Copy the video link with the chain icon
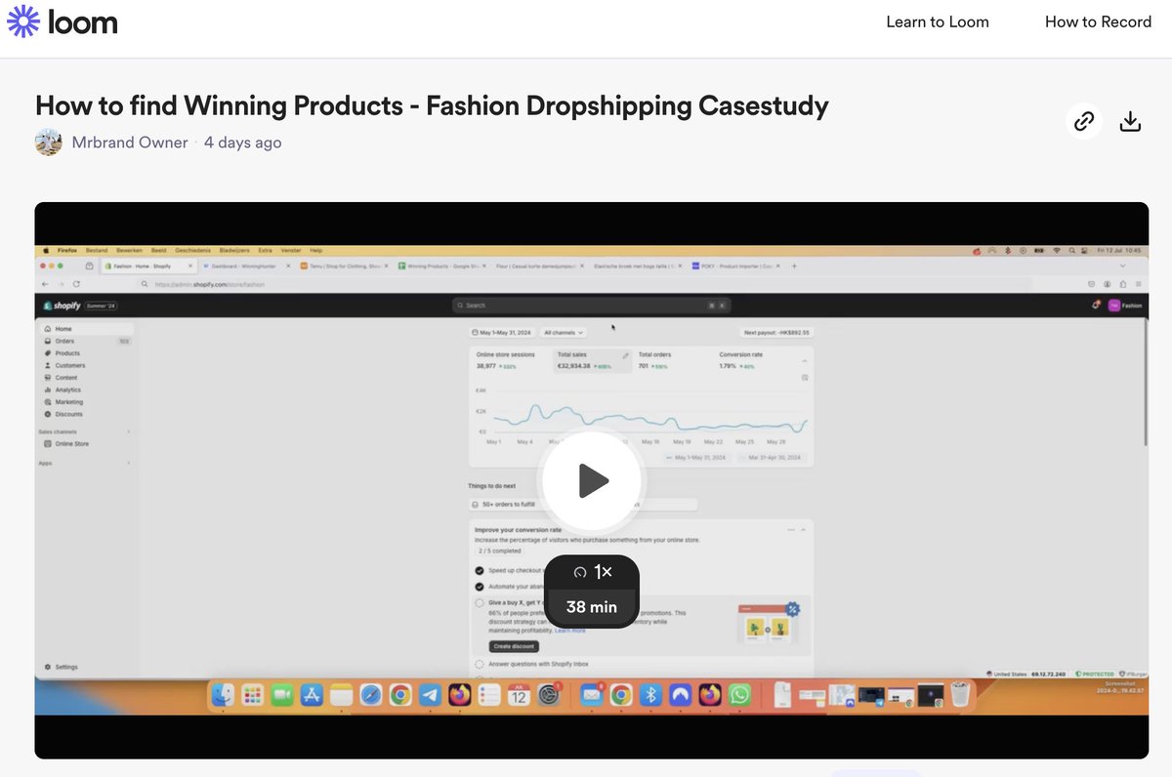Viewport: 1172px width, 777px height. click(x=1083, y=121)
